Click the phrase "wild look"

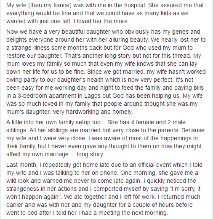[18, 181]
